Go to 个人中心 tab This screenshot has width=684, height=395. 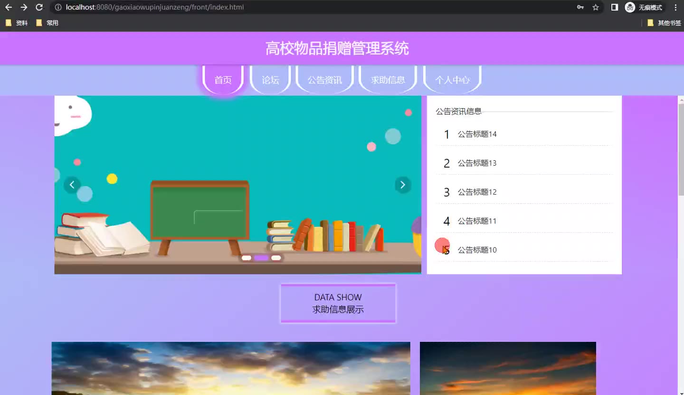[x=452, y=80]
